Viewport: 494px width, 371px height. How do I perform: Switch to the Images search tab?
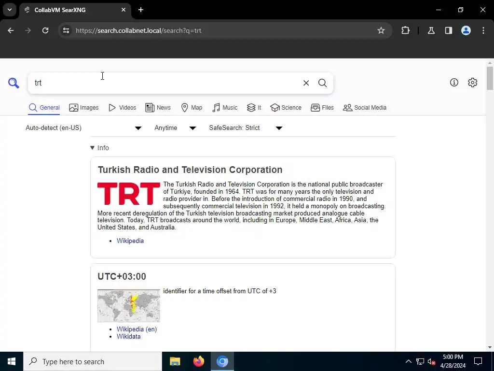tap(84, 108)
